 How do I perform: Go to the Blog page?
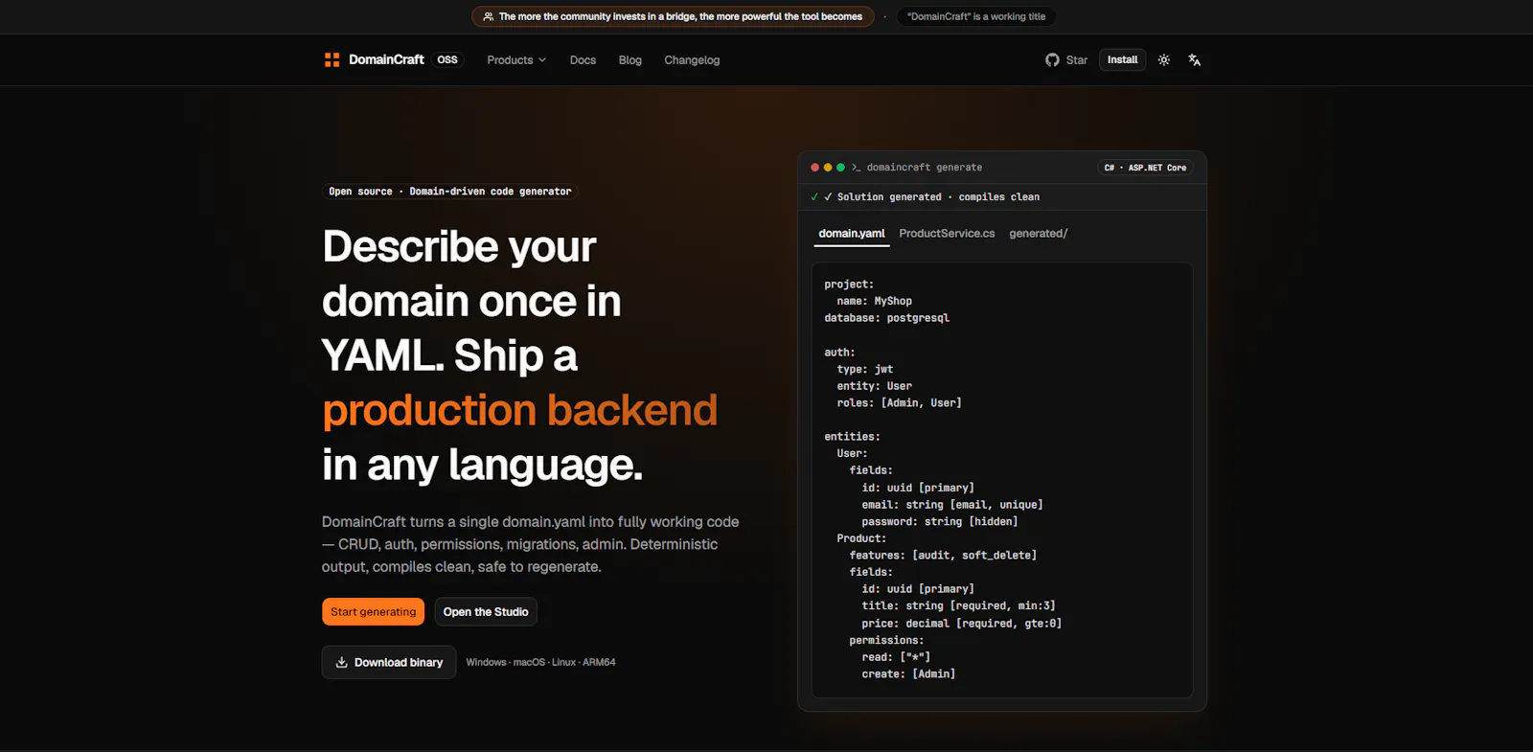coord(629,59)
